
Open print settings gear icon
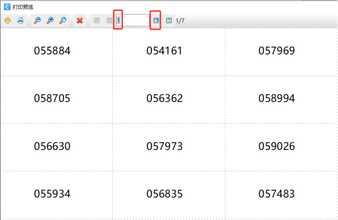pos(8,21)
